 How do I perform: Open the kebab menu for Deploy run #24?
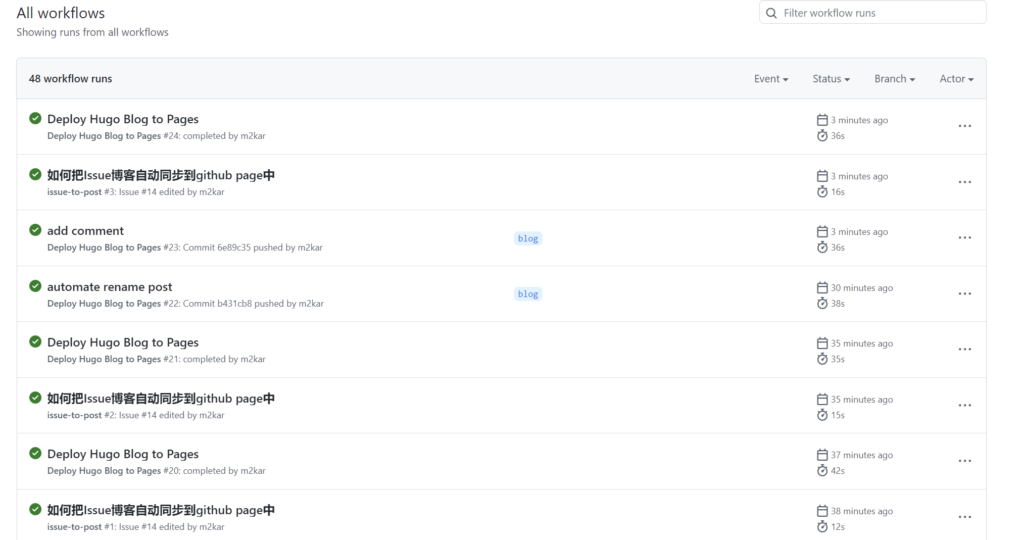964,126
